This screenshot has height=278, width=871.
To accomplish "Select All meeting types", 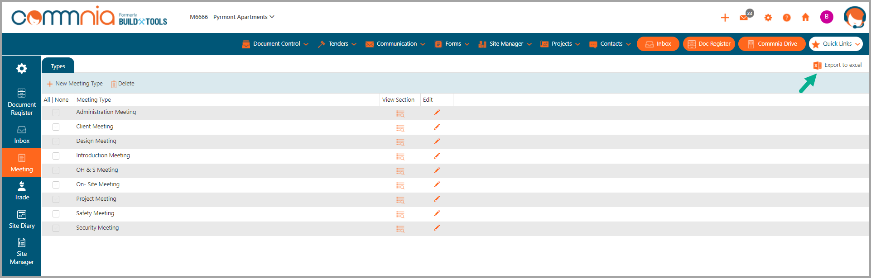I will coord(47,100).
